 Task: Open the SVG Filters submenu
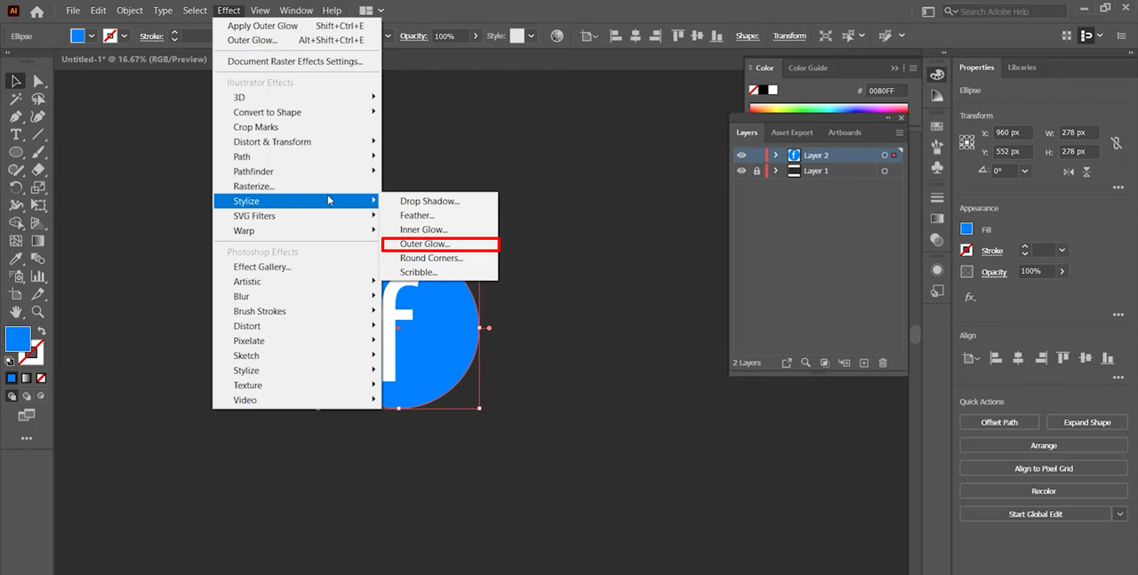(x=297, y=216)
